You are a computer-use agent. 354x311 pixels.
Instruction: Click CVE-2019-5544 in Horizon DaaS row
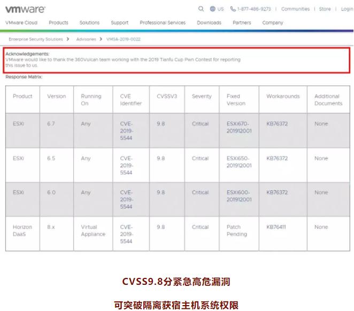coord(127,234)
